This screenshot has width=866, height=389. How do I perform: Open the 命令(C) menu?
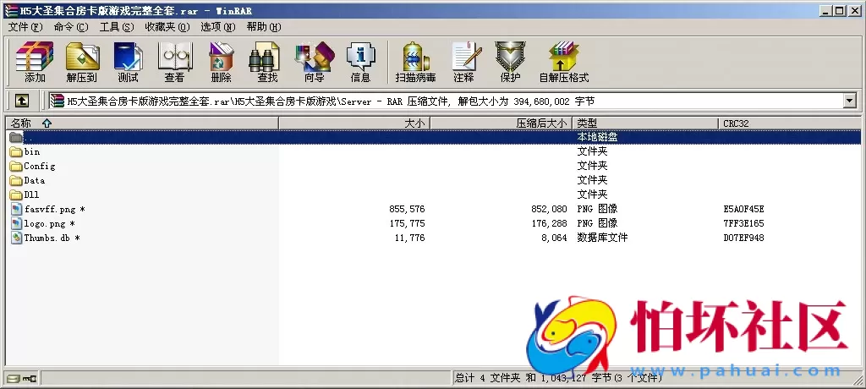(x=71, y=27)
